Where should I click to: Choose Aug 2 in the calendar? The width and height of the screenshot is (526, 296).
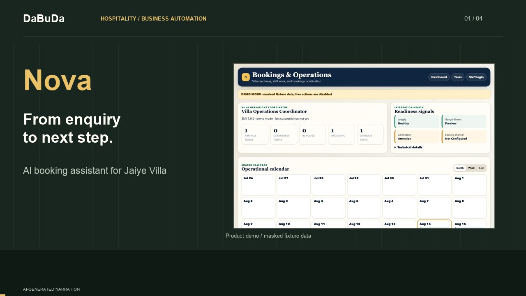pos(258,208)
